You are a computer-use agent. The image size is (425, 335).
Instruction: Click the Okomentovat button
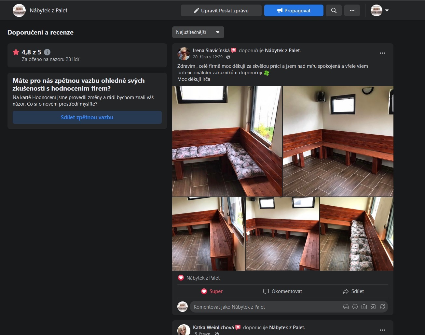pyautogui.click(x=282, y=291)
